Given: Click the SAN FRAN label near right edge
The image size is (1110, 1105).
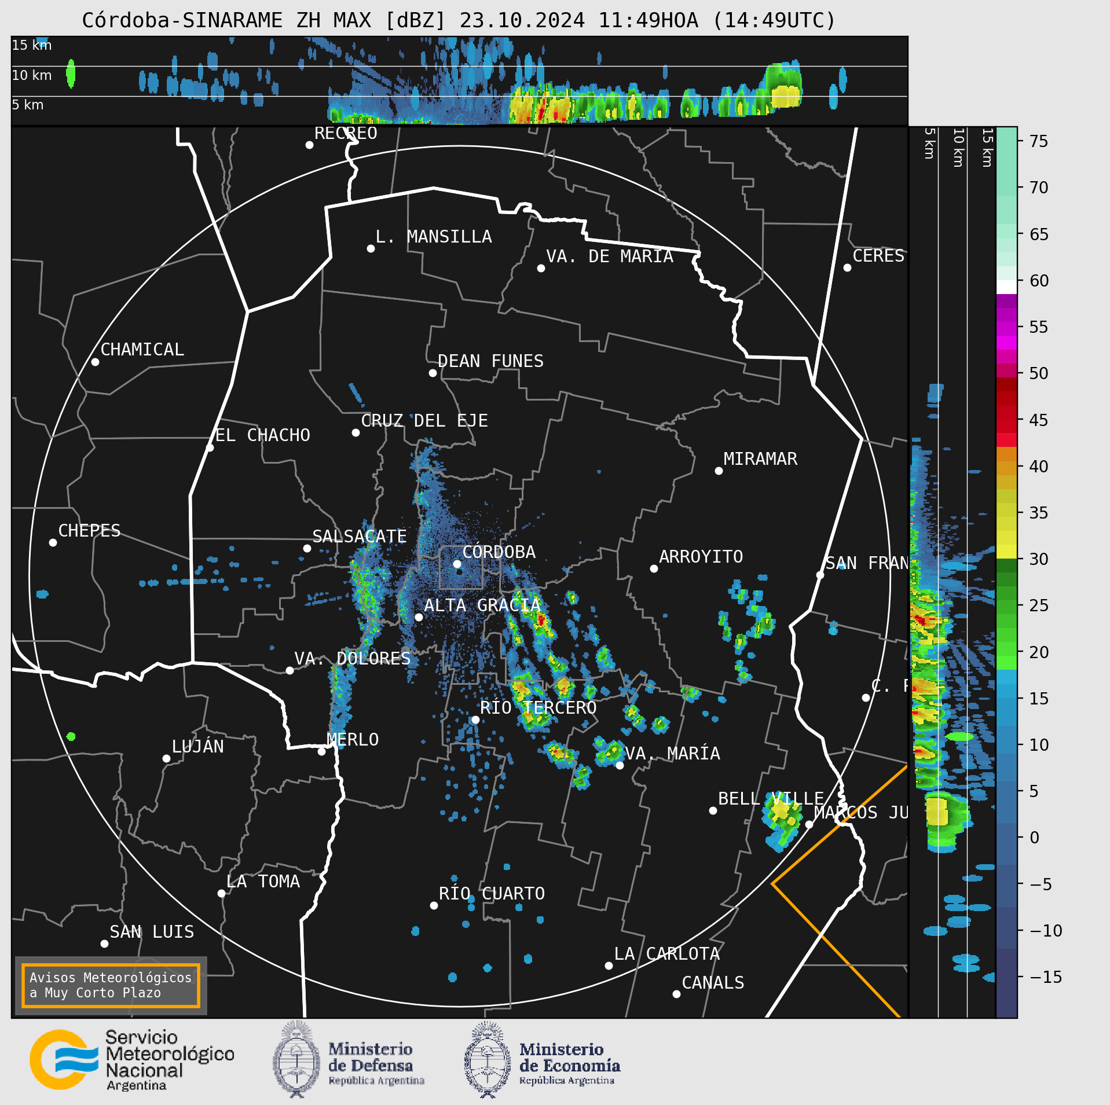Looking at the screenshot, I should click(867, 563).
